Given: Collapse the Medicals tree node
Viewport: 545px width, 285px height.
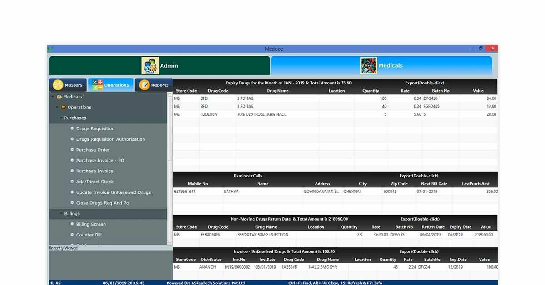Looking at the screenshot, I should 52,97.
